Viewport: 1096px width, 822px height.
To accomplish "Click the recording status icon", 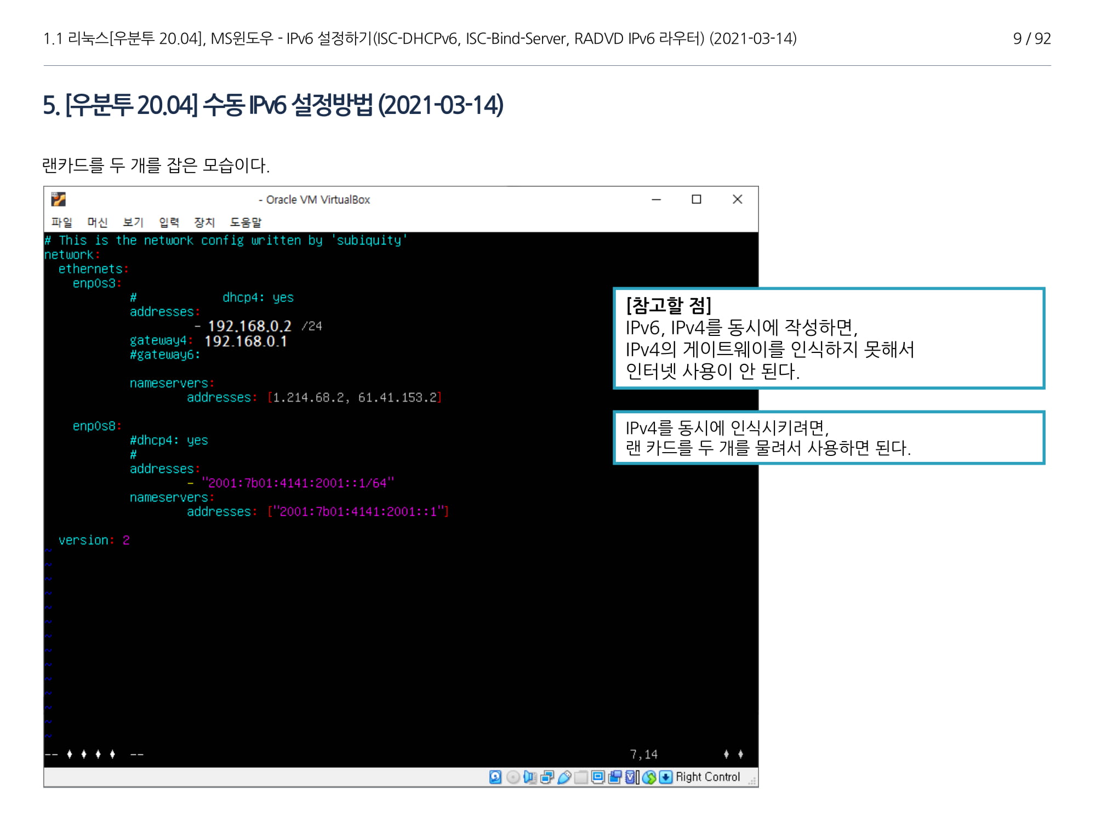I will [614, 777].
